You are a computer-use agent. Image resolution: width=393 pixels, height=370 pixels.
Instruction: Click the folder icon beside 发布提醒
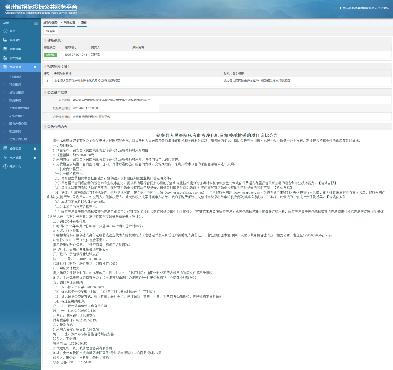5,58
